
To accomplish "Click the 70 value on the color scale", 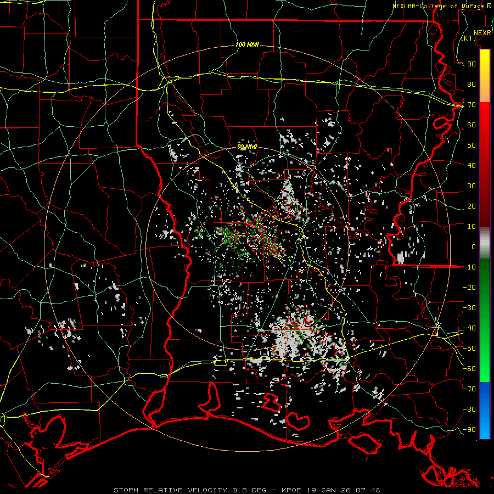I will 471,105.
